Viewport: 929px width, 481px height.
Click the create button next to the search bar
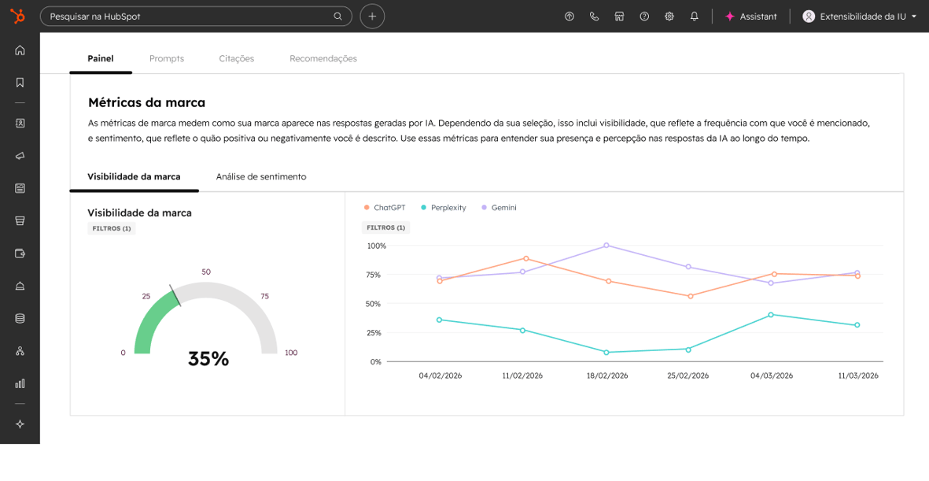click(x=372, y=16)
